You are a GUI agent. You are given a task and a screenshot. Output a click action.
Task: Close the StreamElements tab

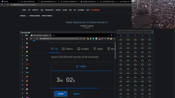pos(58,2)
